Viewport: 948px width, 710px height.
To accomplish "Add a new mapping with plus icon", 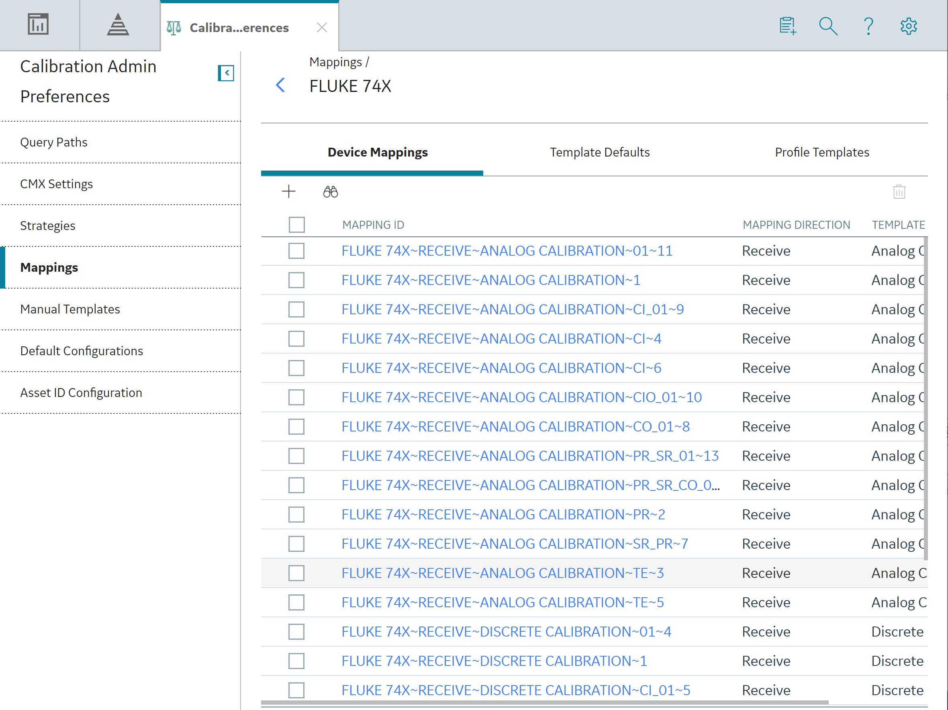I will (289, 191).
